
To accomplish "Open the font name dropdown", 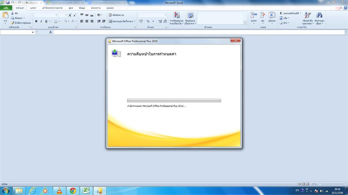I will 56,15.
